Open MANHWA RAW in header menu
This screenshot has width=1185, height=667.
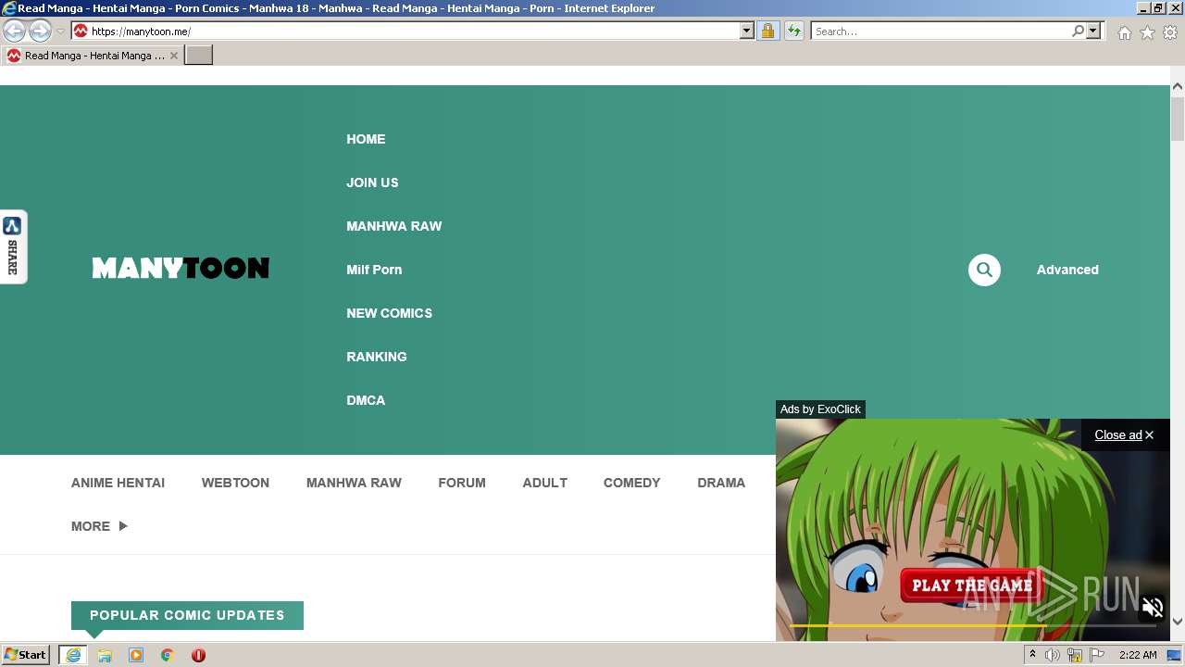coord(393,226)
